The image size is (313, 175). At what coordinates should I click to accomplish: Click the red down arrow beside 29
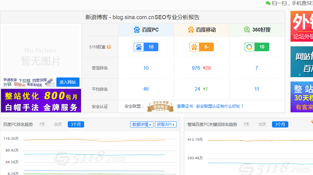pos(204,68)
